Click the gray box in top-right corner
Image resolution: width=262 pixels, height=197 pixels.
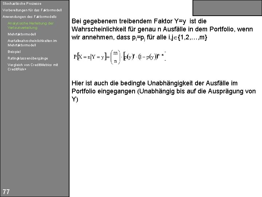(227, 8)
